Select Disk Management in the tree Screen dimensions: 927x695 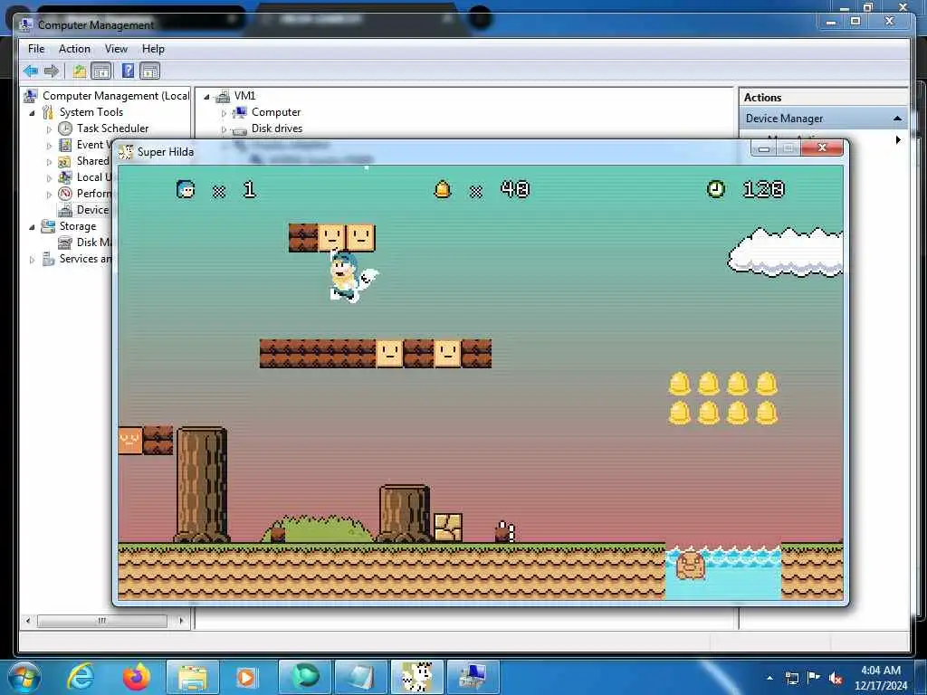point(93,243)
